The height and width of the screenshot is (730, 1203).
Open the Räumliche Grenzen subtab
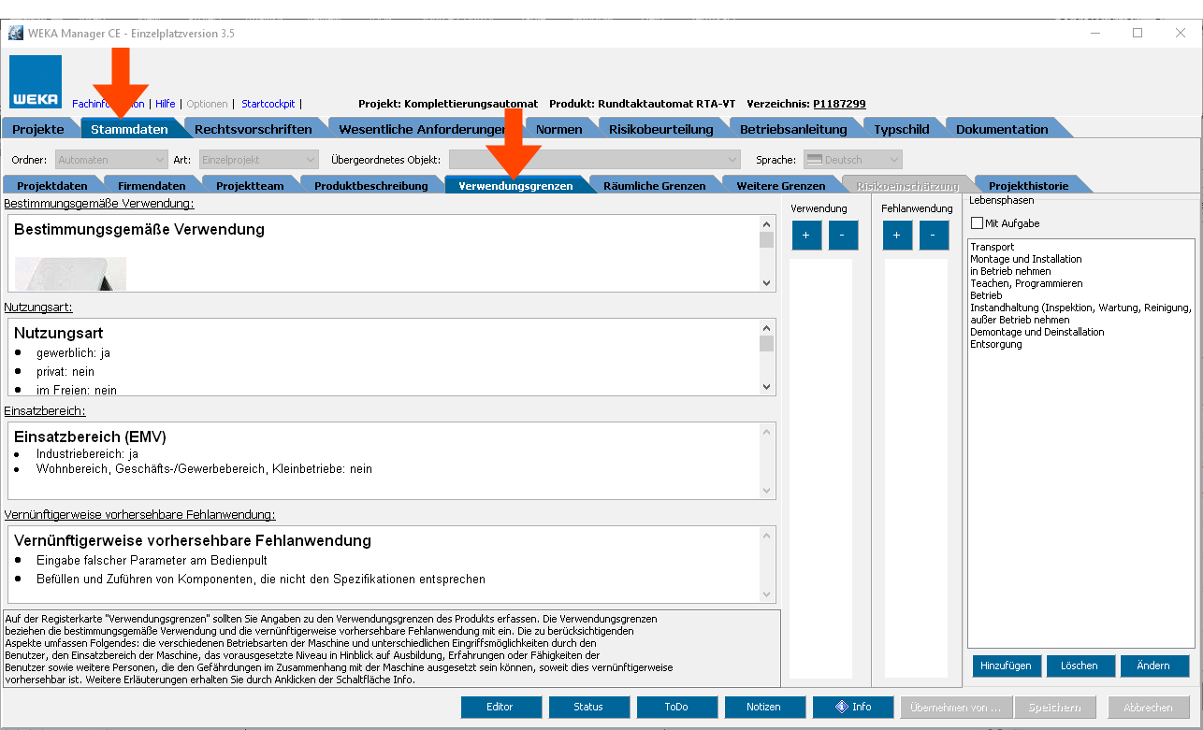654,185
